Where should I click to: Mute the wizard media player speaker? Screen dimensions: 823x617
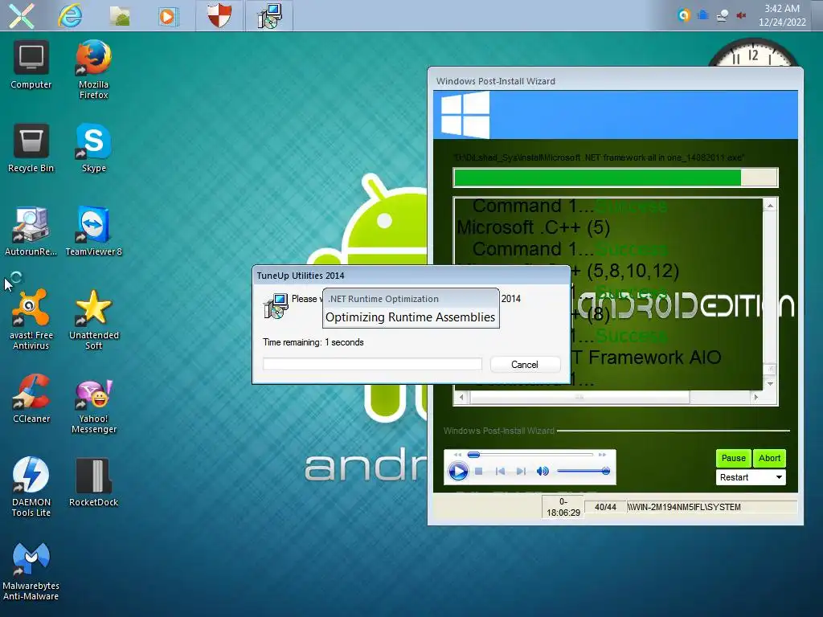543,471
